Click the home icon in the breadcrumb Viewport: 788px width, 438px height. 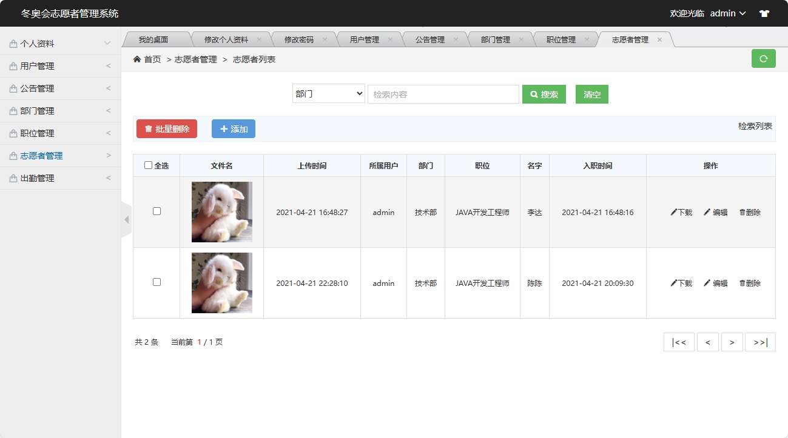[137, 59]
